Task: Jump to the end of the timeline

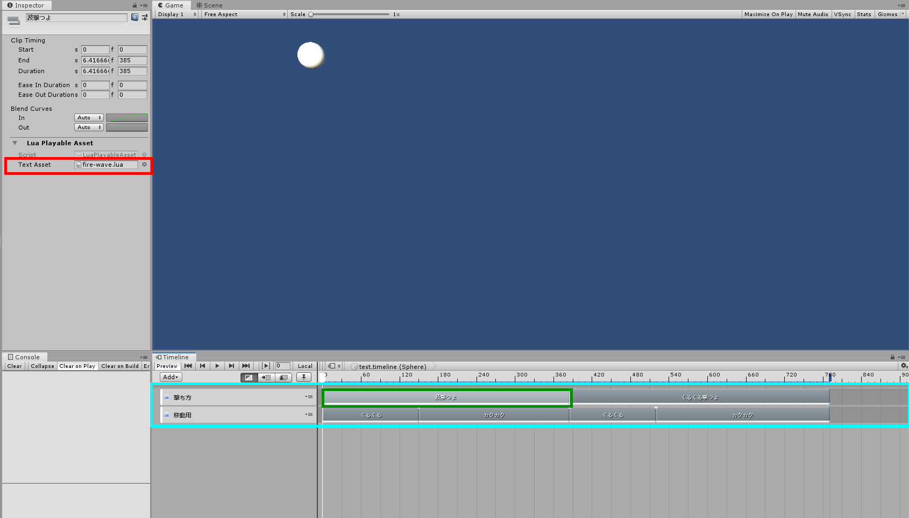Action: pos(246,366)
